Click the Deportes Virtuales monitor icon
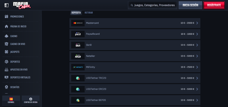228x107 pixels. pyautogui.click(x=6, y=77)
